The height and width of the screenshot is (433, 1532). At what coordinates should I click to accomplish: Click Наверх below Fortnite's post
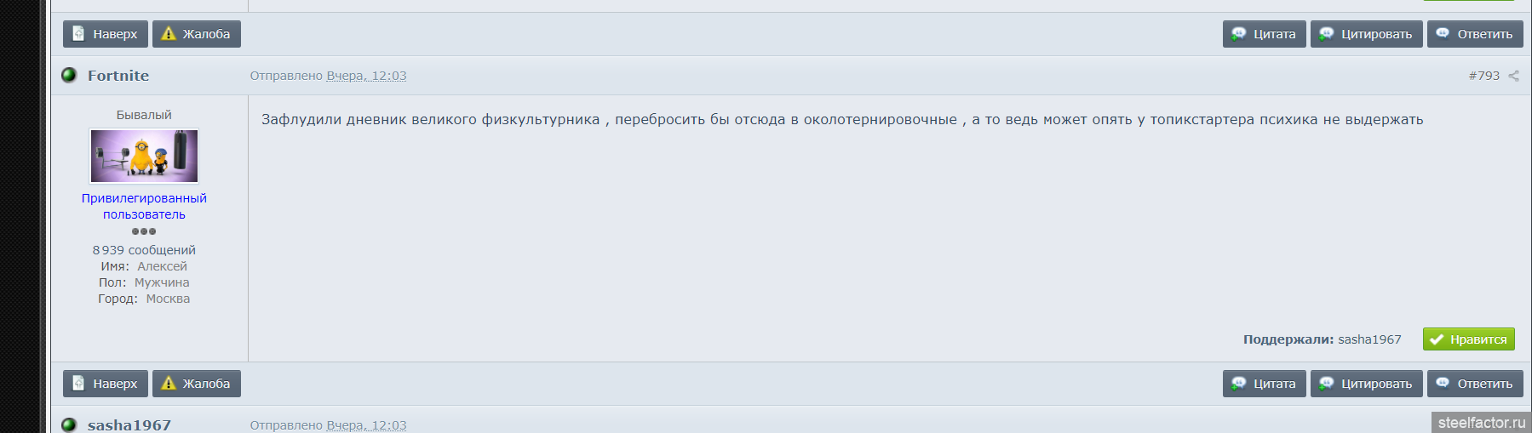[106, 384]
